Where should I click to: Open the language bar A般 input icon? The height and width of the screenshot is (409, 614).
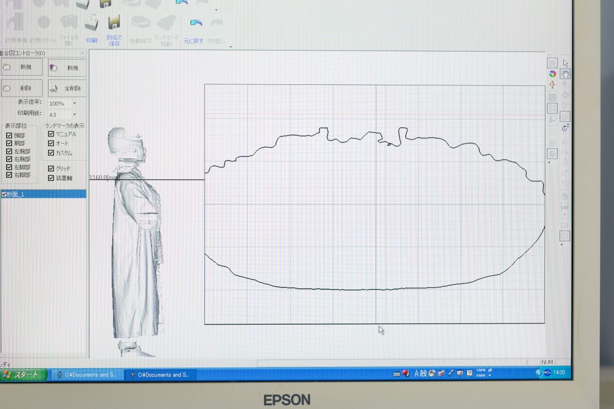(420, 373)
